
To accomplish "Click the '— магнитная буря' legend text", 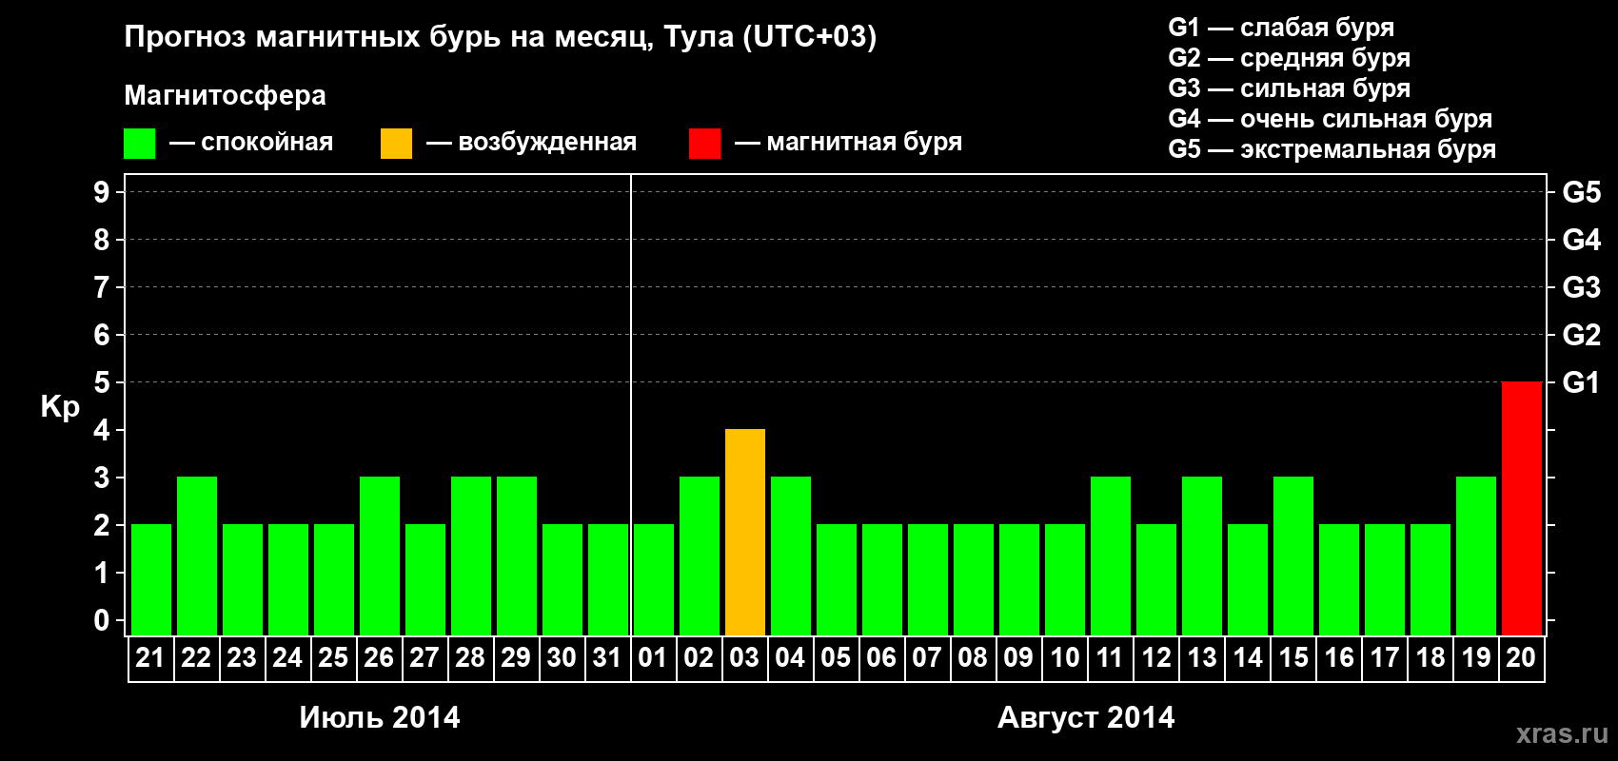I will coord(849,143).
